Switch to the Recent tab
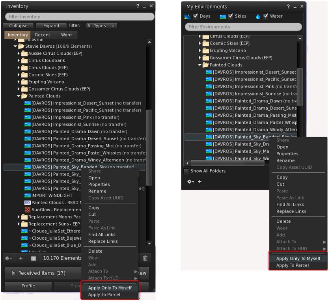The image size is (330, 302). [43, 35]
